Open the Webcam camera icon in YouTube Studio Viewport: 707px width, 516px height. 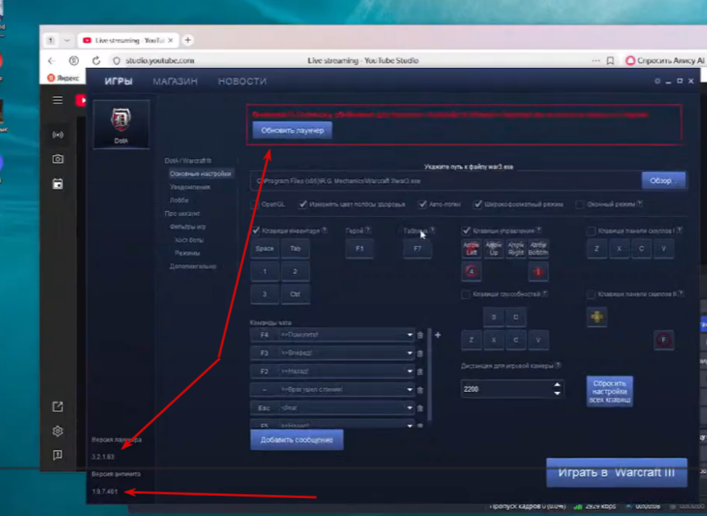pos(58,159)
